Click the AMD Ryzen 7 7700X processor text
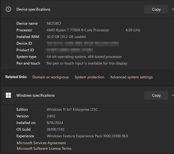174x154 pixels. coord(78,30)
